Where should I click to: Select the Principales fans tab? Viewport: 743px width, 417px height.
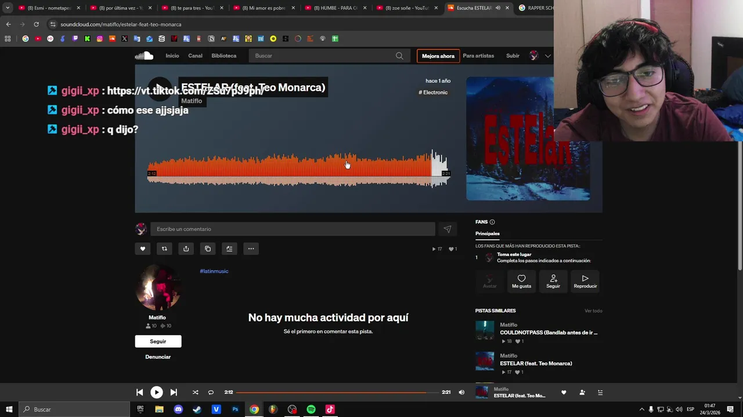click(x=488, y=233)
